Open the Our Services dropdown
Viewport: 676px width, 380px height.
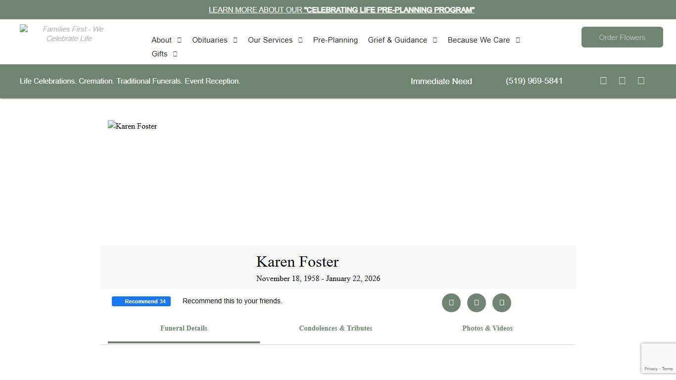(x=270, y=40)
